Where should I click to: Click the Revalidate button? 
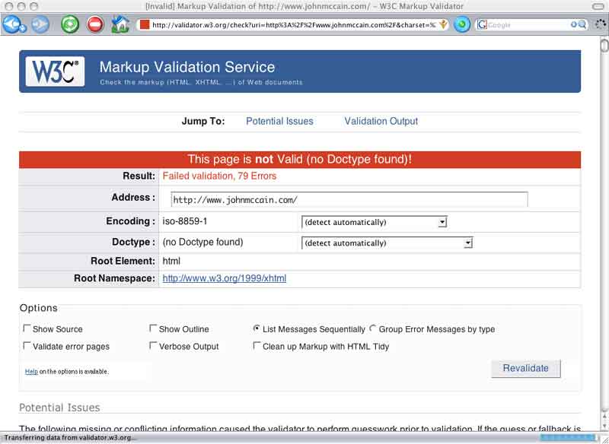coord(526,369)
